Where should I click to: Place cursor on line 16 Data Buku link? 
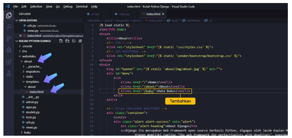(155, 91)
